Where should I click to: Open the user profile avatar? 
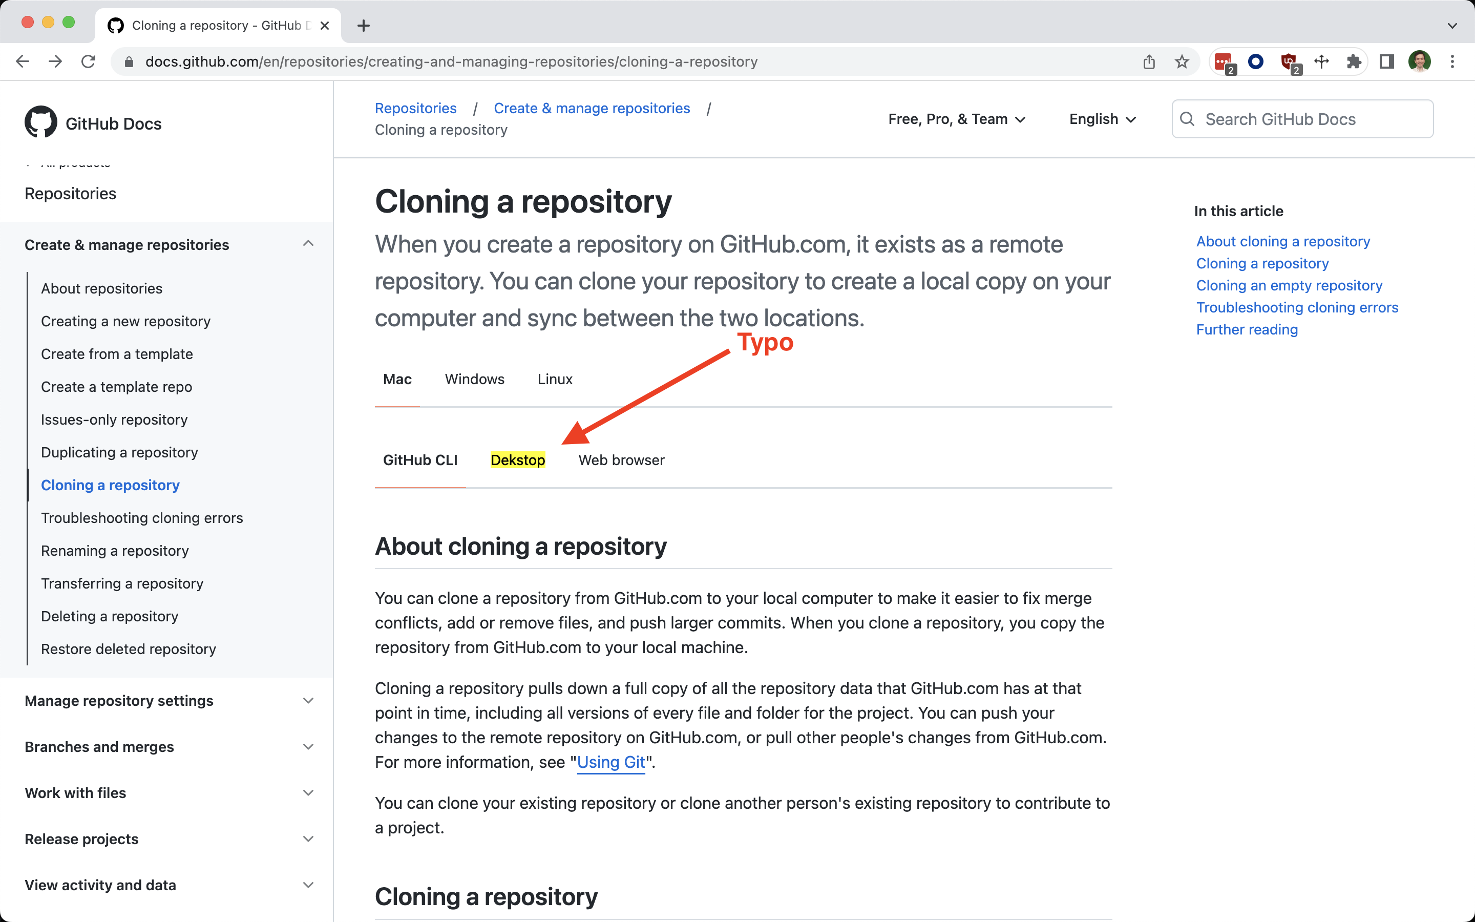pos(1420,61)
